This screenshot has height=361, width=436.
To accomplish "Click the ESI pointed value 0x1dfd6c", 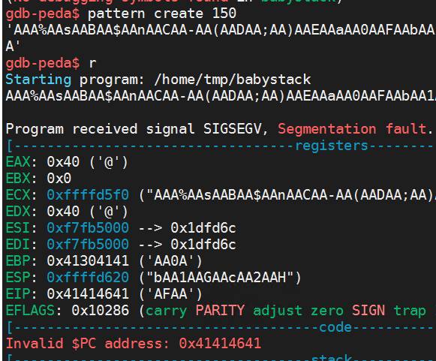I will tap(203, 228).
